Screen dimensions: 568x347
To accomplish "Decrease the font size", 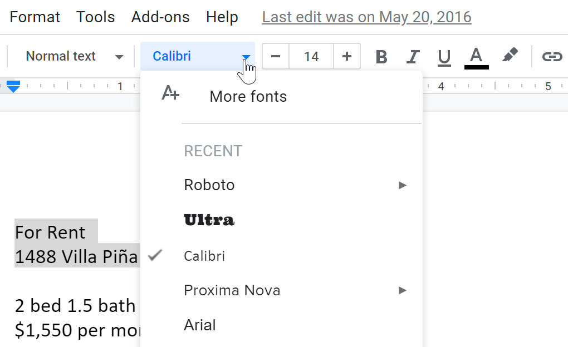I will point(275,56).
